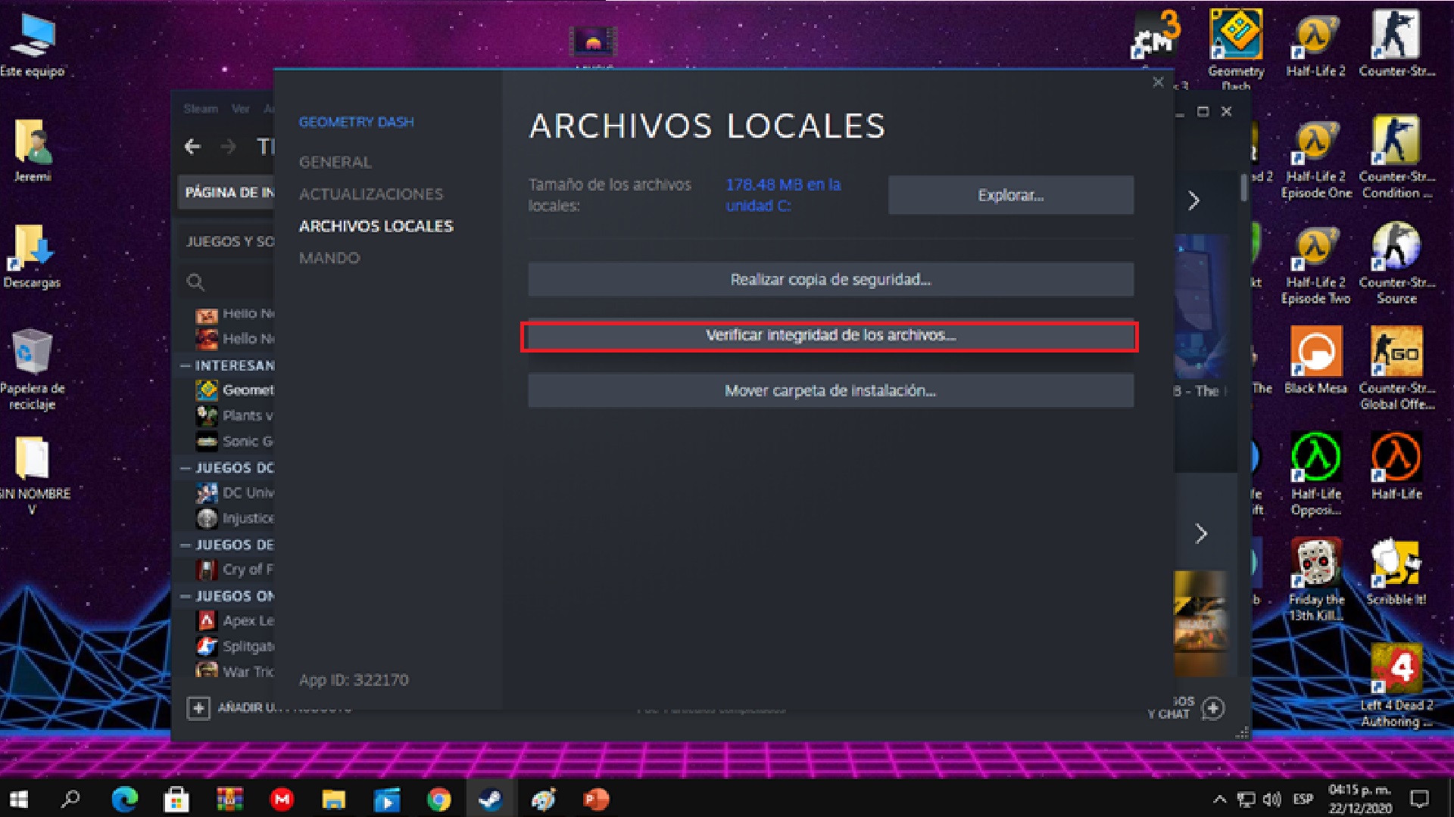The width and height of the screenshot is (1454, 817).
Task: Launch Google Chrome from the taskbar
Action: pos(438,799)
